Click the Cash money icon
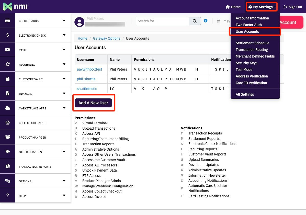 point(8,50)
